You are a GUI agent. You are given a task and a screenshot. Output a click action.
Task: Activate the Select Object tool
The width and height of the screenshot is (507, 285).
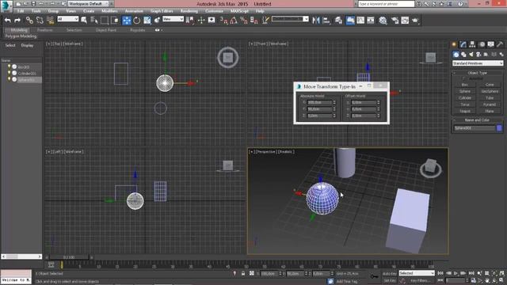(84, 21)
